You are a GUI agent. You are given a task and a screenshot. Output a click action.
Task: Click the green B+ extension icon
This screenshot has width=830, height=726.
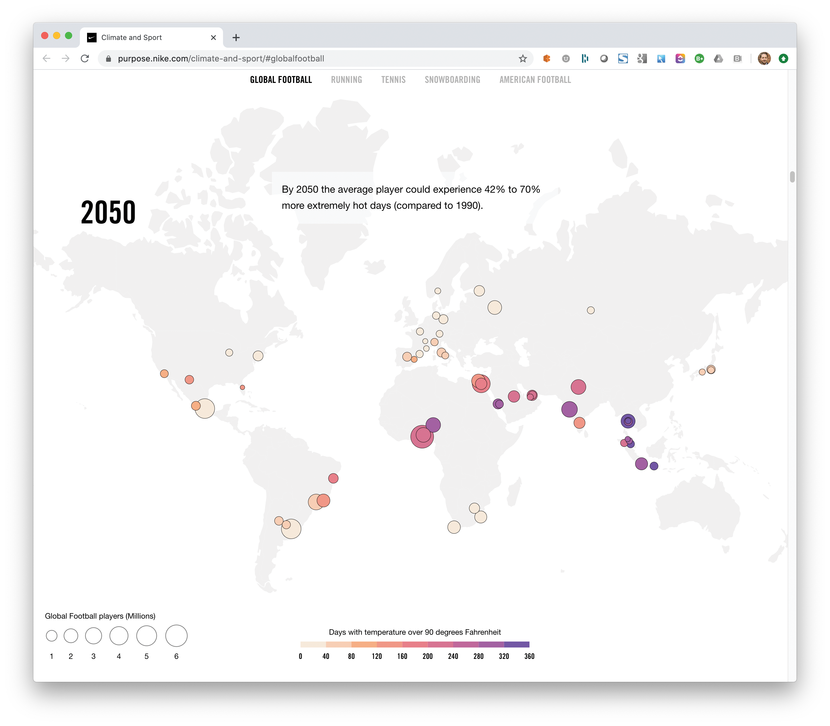(699, 59)
